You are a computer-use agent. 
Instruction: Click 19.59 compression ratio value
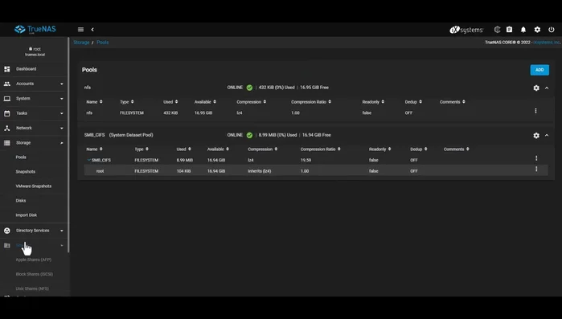(306, 160)
